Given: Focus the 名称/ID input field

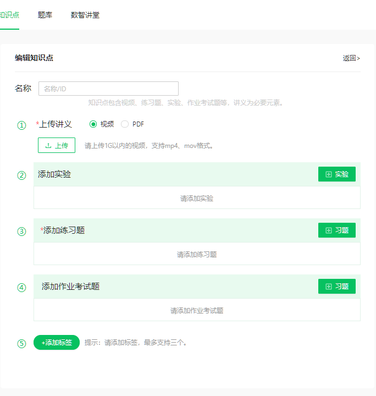Looking at the screenshot, I should pyautogui.click(x=108, y=89).
